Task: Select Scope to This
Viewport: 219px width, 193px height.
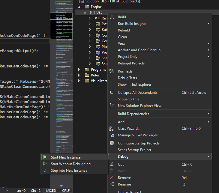Action: point(160,99)
